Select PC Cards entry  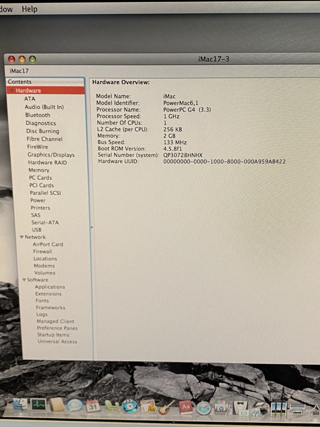pos(41,178)
